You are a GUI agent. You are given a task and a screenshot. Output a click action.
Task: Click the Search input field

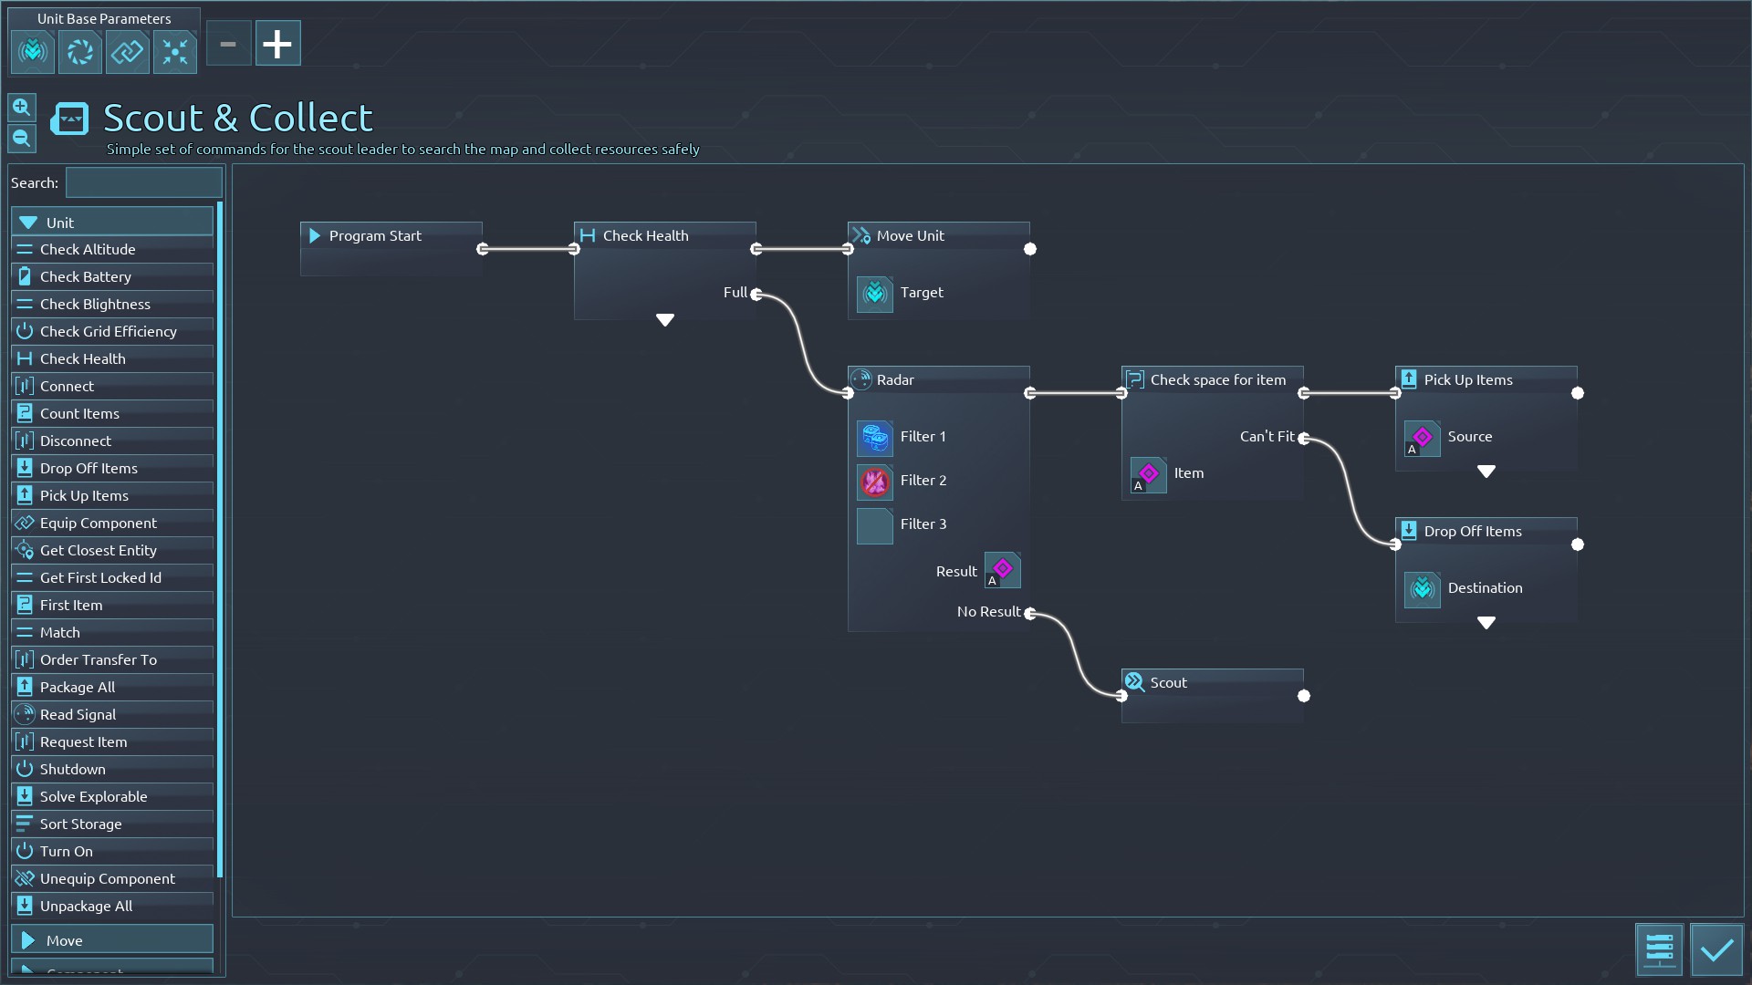(143, 182)
